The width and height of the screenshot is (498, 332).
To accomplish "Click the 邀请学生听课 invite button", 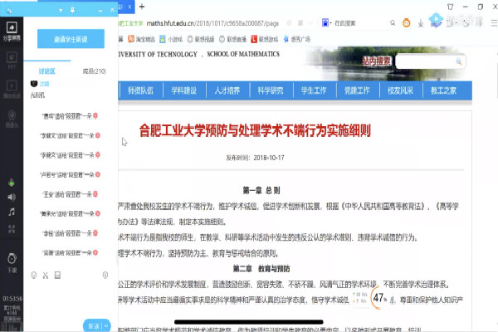I will pos(70,40).
